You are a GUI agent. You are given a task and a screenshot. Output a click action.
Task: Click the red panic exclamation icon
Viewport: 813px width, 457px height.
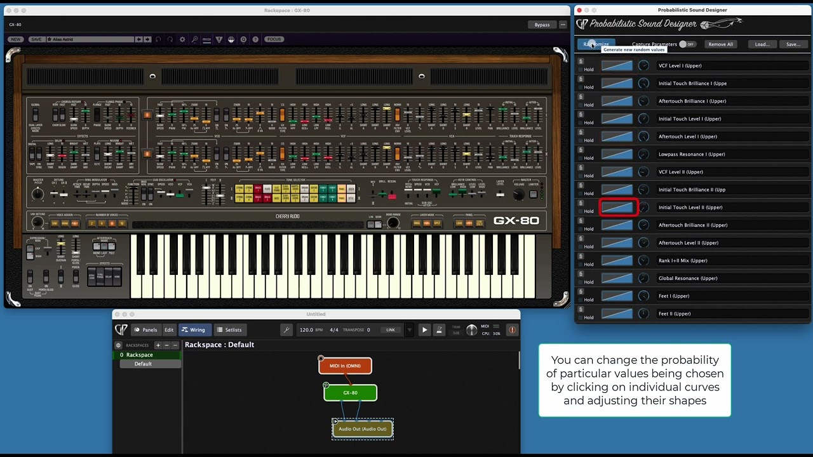coord(512,330)
